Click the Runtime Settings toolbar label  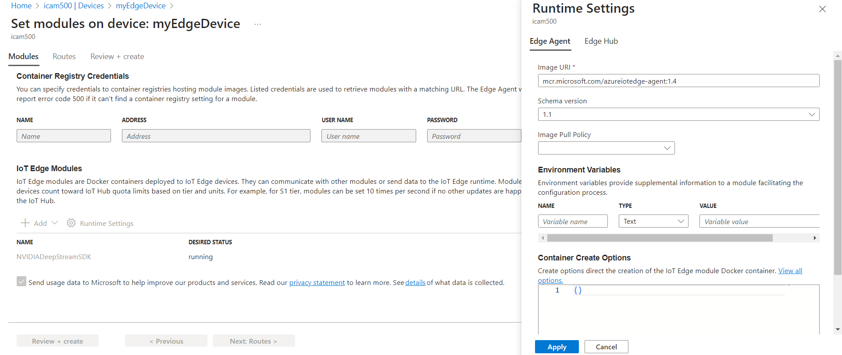pyautogui.click(x=107, y=223)
